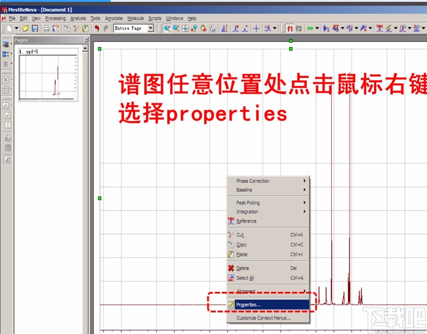Choose Properties... in the context menu
Screen dimensions: 427x334
[x=268, y=305]
